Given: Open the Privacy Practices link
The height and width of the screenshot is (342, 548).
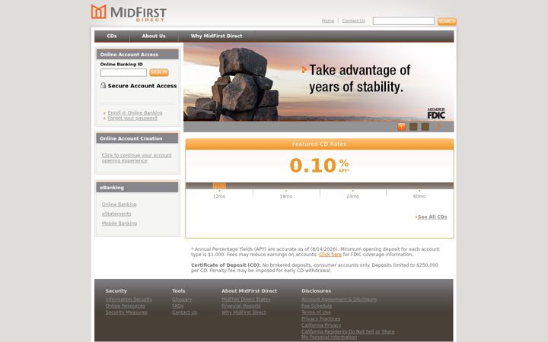Looking at the screenshot, I should 320,318.
